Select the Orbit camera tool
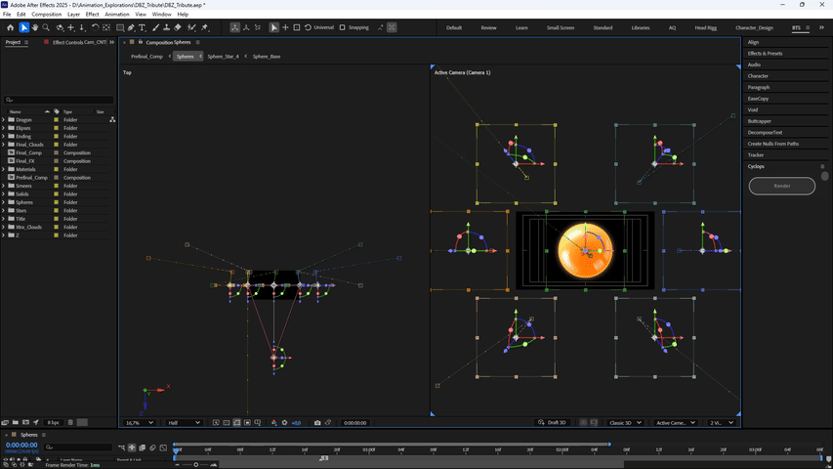The height and width of the screenshot is (469, 833). [x=60, y=27]
